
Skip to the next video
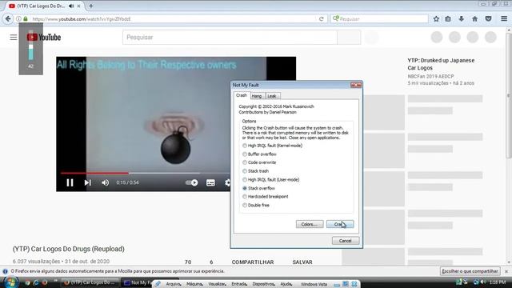click(x=87, y=182)
